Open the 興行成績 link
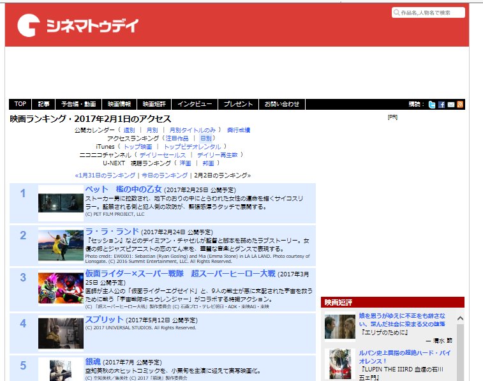This screenshot has height=381, width=483. coord(239,130)
